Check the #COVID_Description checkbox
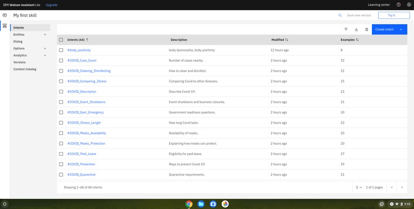 [x=61, y=91]
